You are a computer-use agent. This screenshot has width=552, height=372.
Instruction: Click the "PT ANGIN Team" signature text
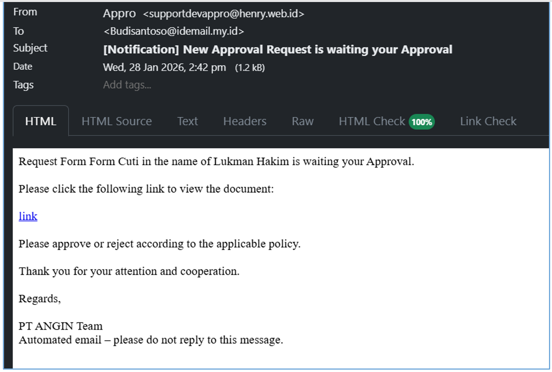[60, 326]
